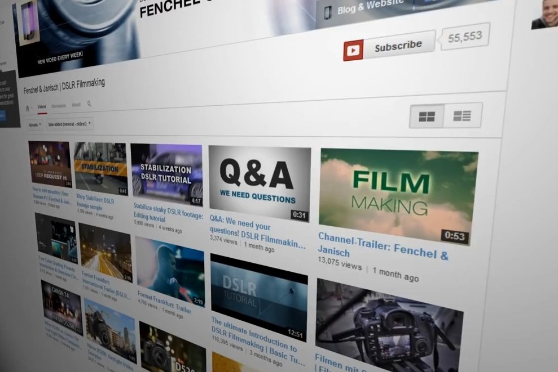Click the user avatar photo at top right
The image size is (558, 372).
(x=544, y=14)
